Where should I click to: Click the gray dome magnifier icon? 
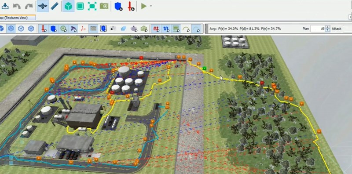(134, 29)
